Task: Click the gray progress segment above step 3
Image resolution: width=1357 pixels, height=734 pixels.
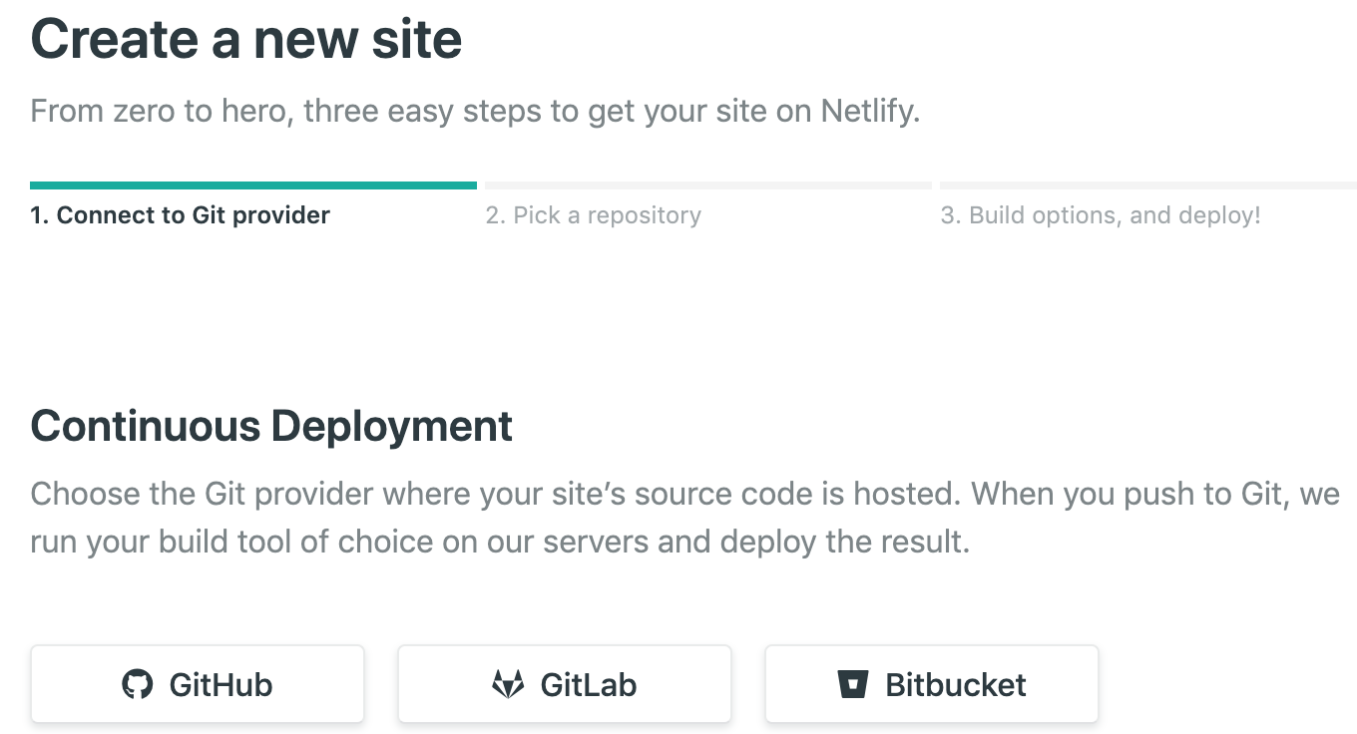Action: click(x=1148, y=185)
